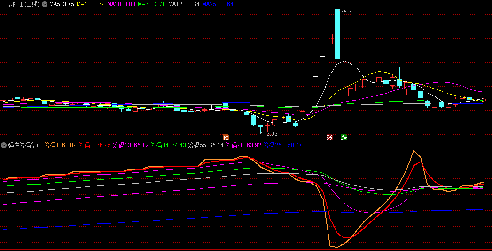The image size is (492, 251).
Task: Click the green 跌 marker icon
Action: pos(344,138)
